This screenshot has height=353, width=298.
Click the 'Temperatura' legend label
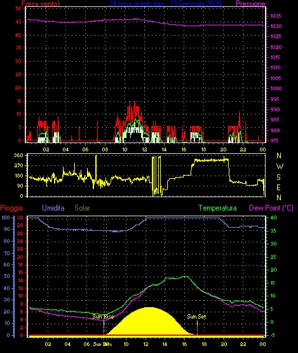click(217, 208)
